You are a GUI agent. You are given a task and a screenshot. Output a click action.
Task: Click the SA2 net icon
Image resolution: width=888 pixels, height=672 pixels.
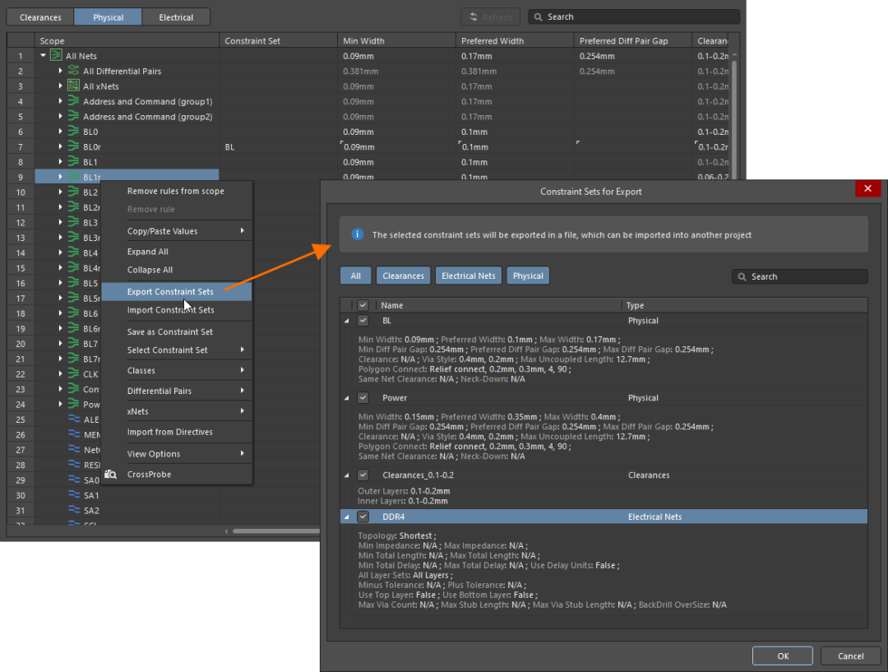[x=74, y=510]
